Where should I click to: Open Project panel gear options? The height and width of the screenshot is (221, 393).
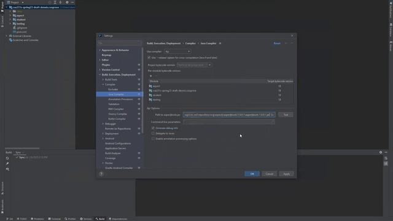click(67, 2)
